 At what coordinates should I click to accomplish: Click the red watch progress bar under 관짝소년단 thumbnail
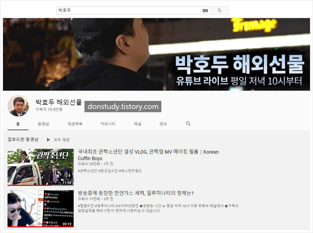[x=30, y=185]
